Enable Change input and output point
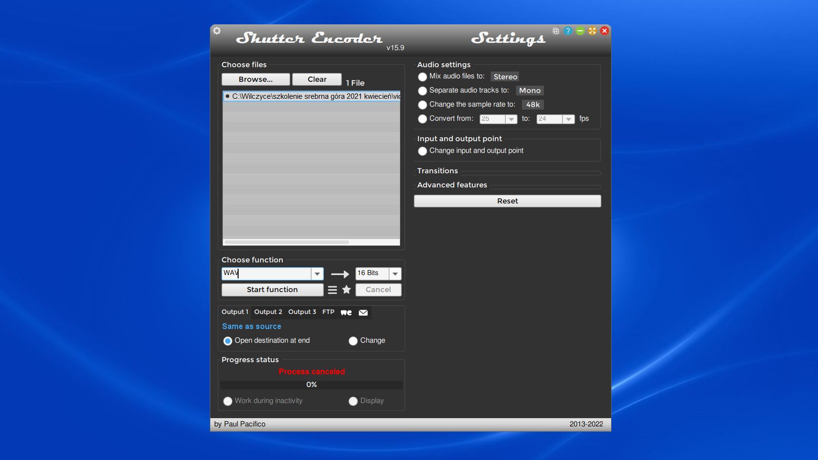 (422, 151)
